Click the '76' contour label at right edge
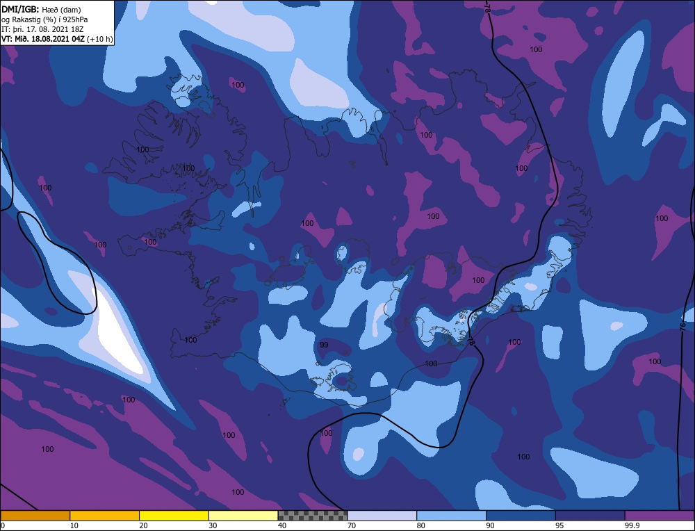Viewport: 695px width, 531px height. coord(682,327)
